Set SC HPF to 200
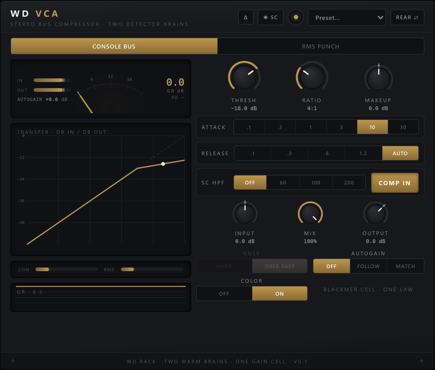The width and height of the screenshot is (435, 370). pyautogui.click(x=349, y=182)
